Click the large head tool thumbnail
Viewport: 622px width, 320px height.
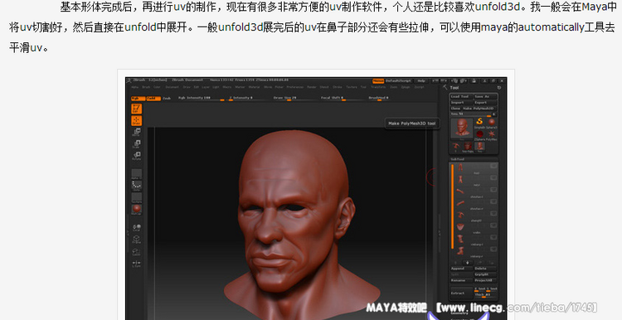pyautogui.click(x=462, y=128)
